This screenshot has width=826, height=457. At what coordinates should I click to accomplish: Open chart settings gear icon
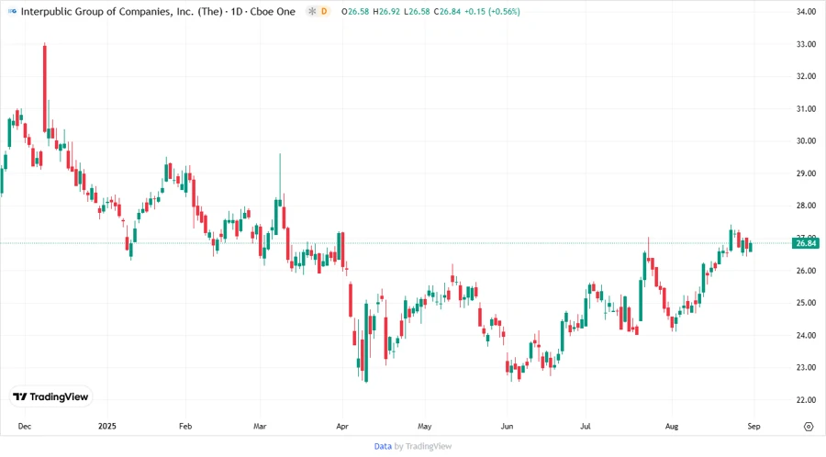(809, 427)
